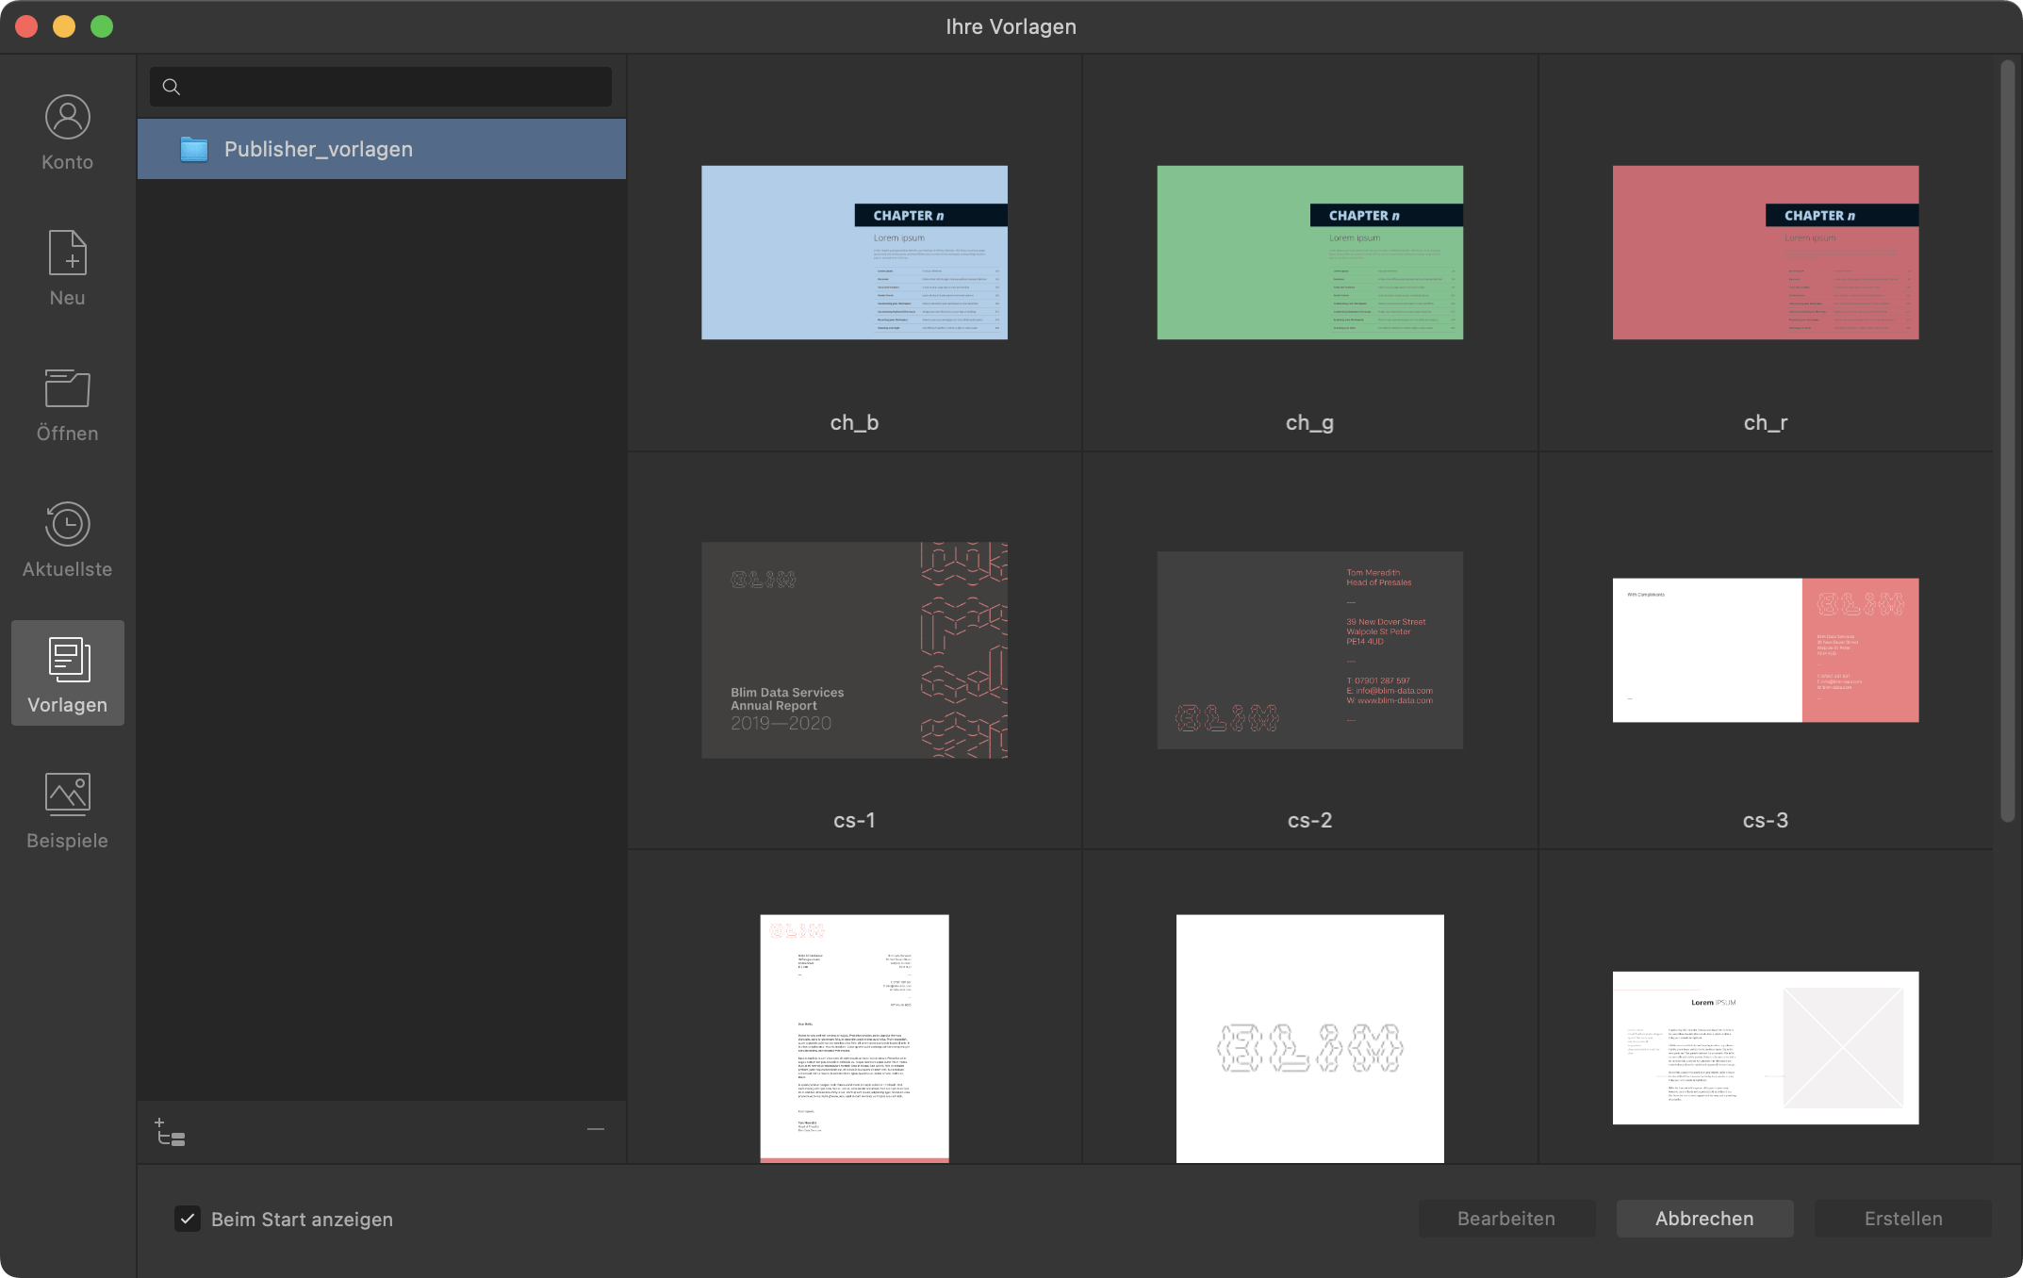Select the Publisher_vorlagen folder
This screenshot has height=1278, width=2023.
382,147
